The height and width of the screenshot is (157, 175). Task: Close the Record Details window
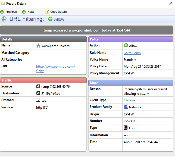coord(171,3)
